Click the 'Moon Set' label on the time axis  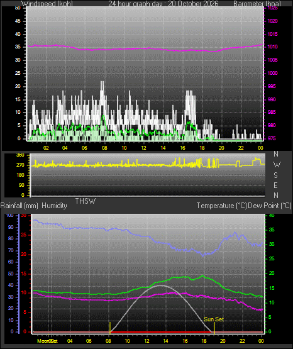(47, 341)
